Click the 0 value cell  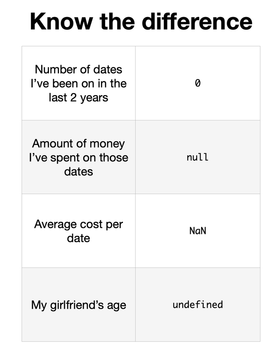[x=198, y=83]
